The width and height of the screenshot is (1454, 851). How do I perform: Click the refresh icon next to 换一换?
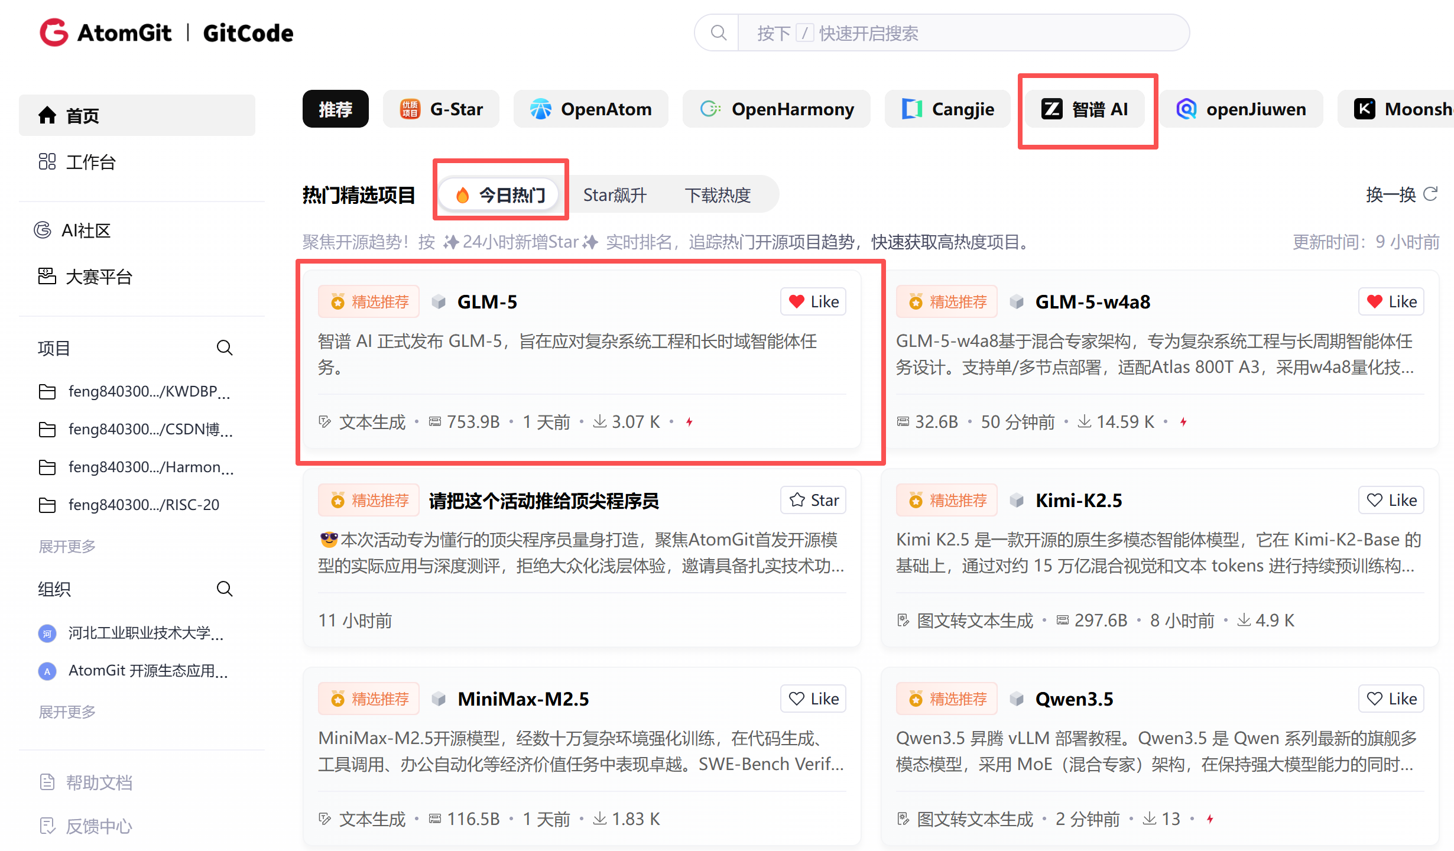1430,194
